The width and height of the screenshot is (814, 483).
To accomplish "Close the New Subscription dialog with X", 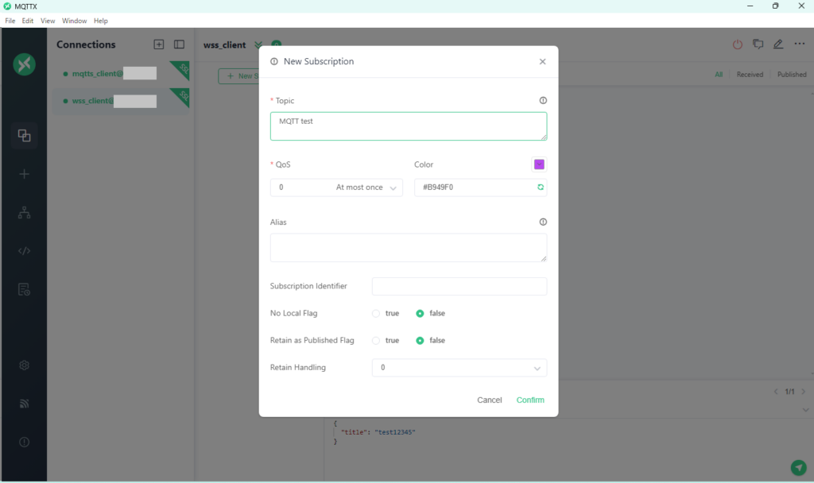I will click(542, 62).
